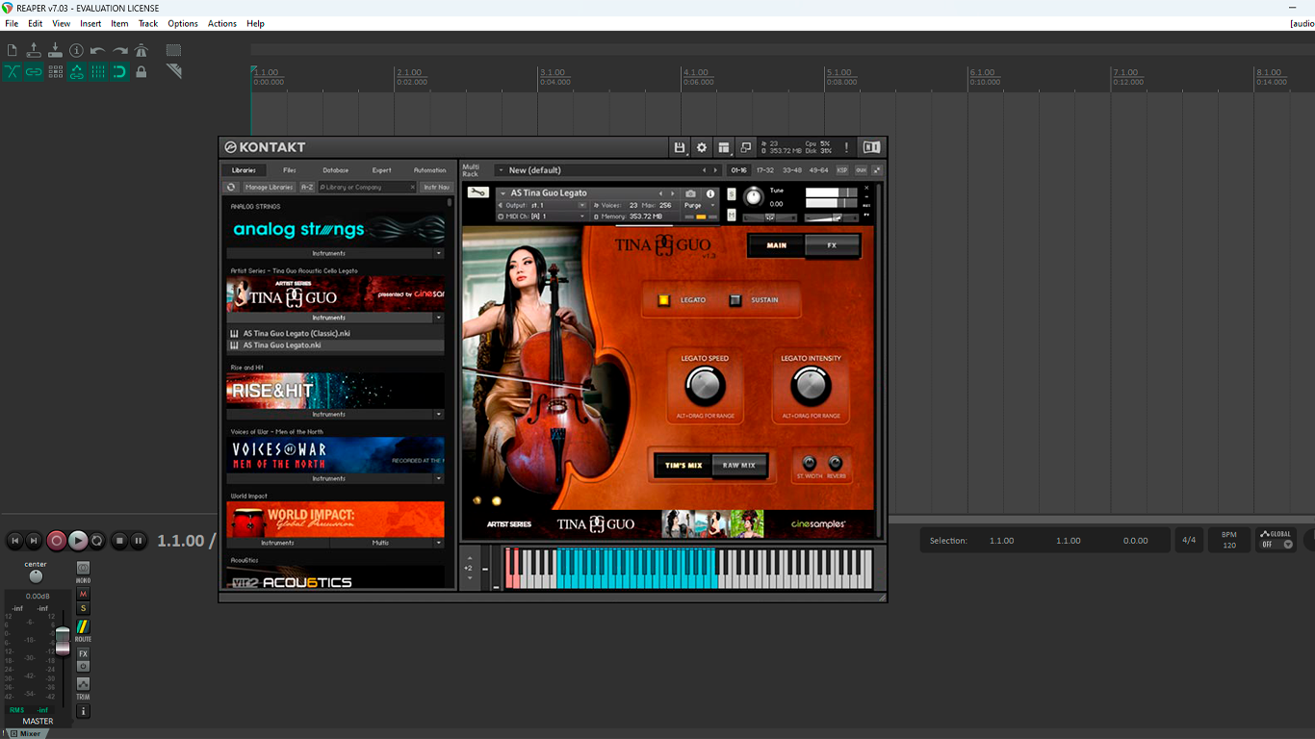
Task: Expand Rise & Hit Instruments dropdown
Action: pos(438,414)
